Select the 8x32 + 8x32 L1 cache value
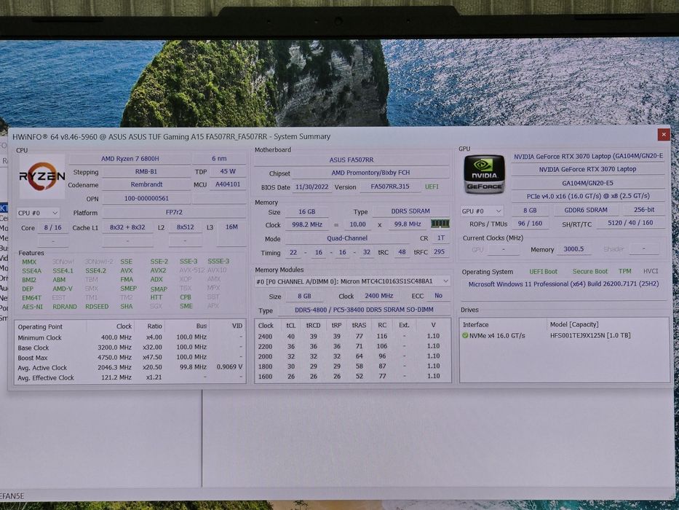Image resolution: width=679 pixels, height=510 pixels. point(127,227)
